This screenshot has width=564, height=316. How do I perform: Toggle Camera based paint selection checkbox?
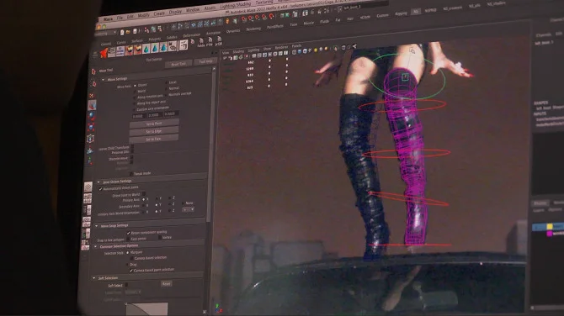click(131, 271)
